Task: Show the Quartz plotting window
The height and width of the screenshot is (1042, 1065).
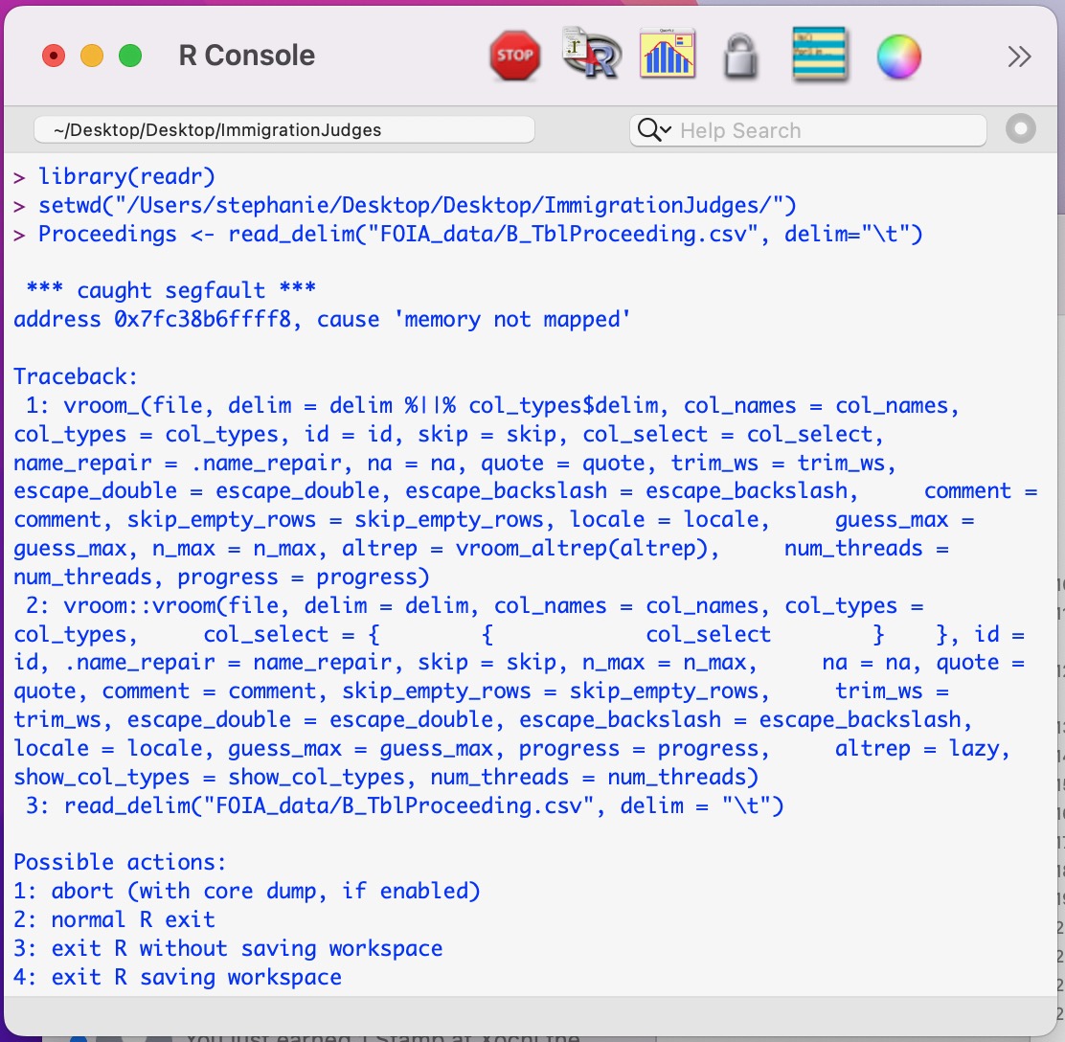Action: 668,55
